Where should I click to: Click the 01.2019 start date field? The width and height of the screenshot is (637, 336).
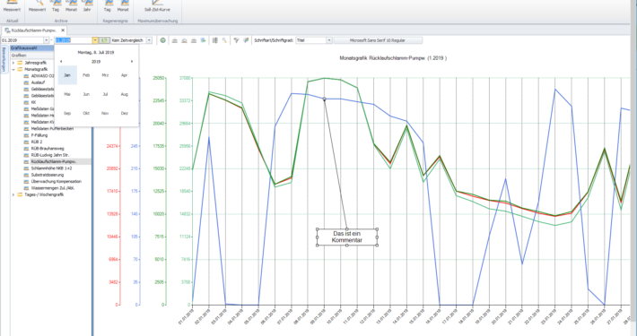click(x=22, y=40)
